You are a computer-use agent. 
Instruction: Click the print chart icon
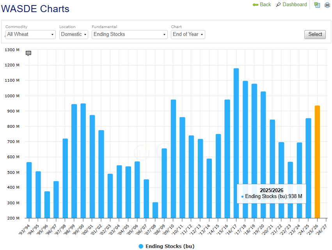click(327, 5)
